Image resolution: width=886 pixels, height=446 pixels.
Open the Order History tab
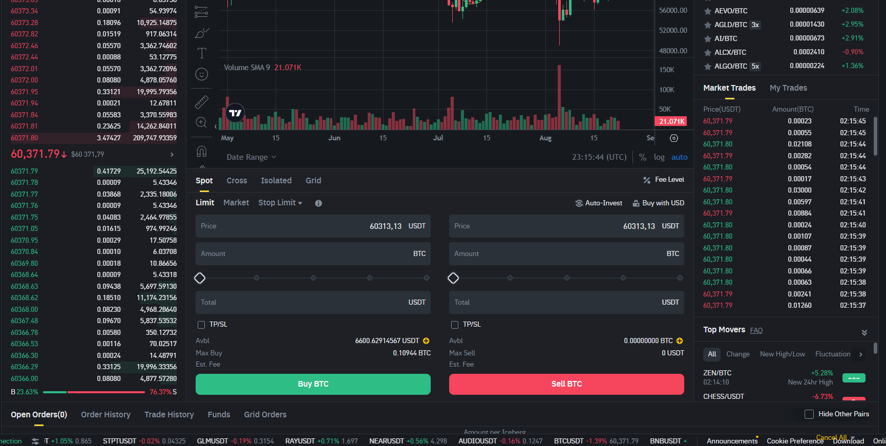tap(106, 415)
